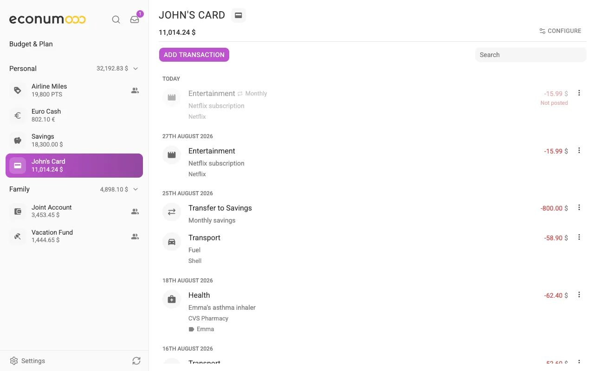Select the Vacation Fund account

(74, 237)
